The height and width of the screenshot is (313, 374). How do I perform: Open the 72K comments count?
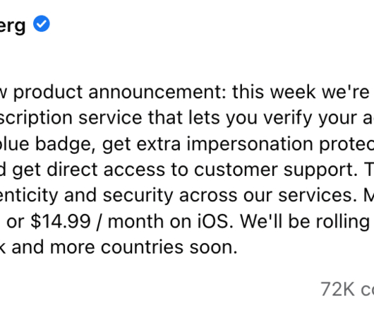click(347, 289)
